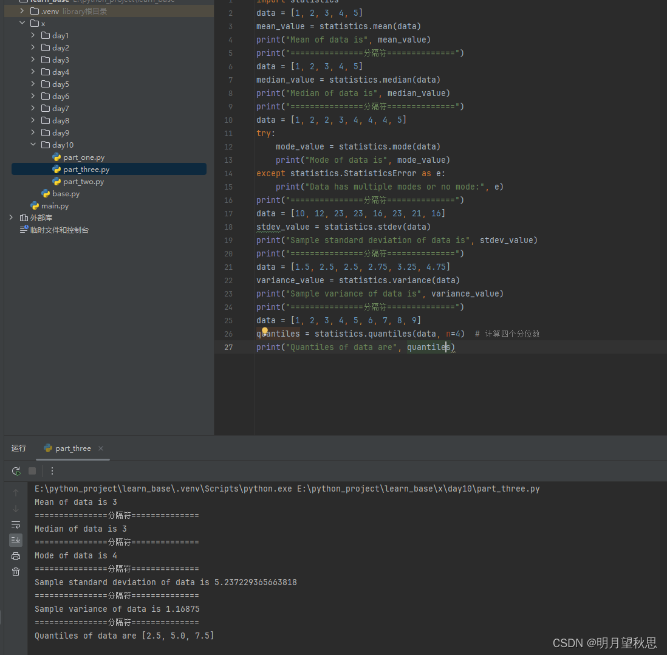Toggle scroll to end of console

click(16, 540)
